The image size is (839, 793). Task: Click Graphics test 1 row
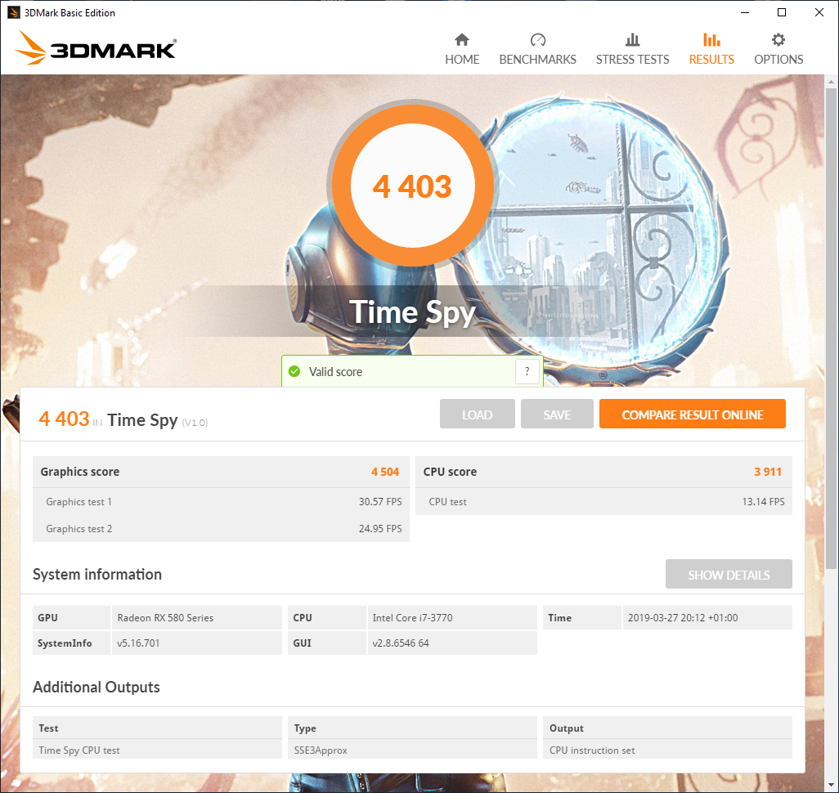click(x=221, y=502)
